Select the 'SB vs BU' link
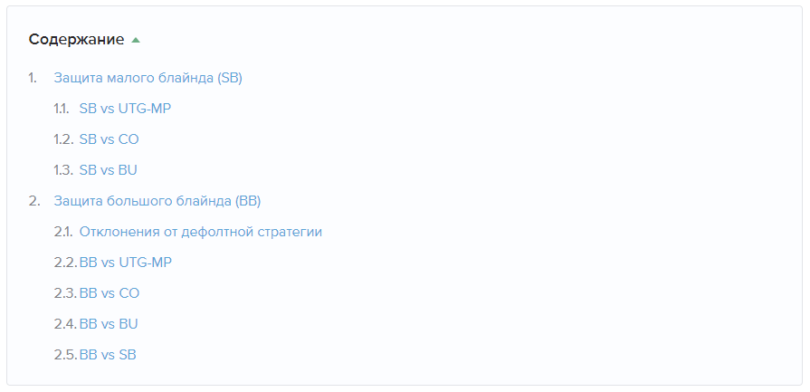 click(109, 170)
